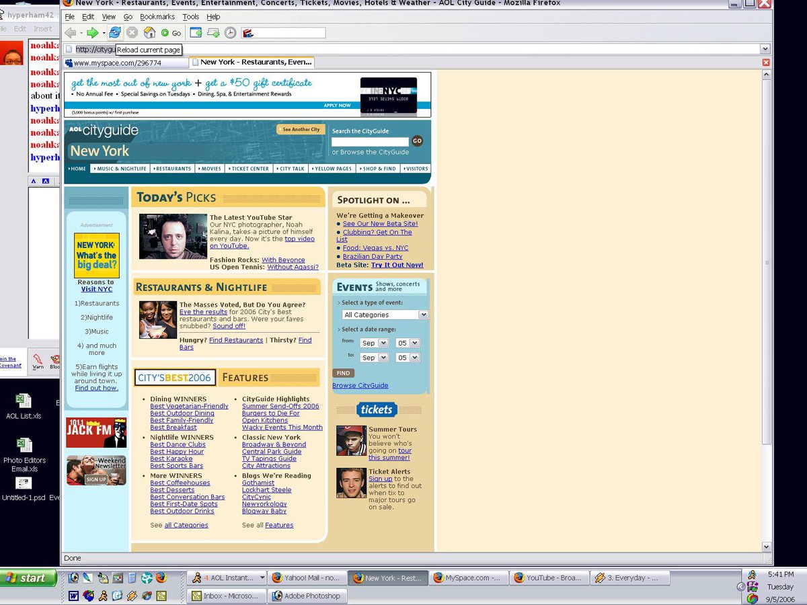Screen dimensions: 807x605
Task: Open Photo Editors Email.xls desktop icon
Action: pyautogui.click(x=24, y=454)
